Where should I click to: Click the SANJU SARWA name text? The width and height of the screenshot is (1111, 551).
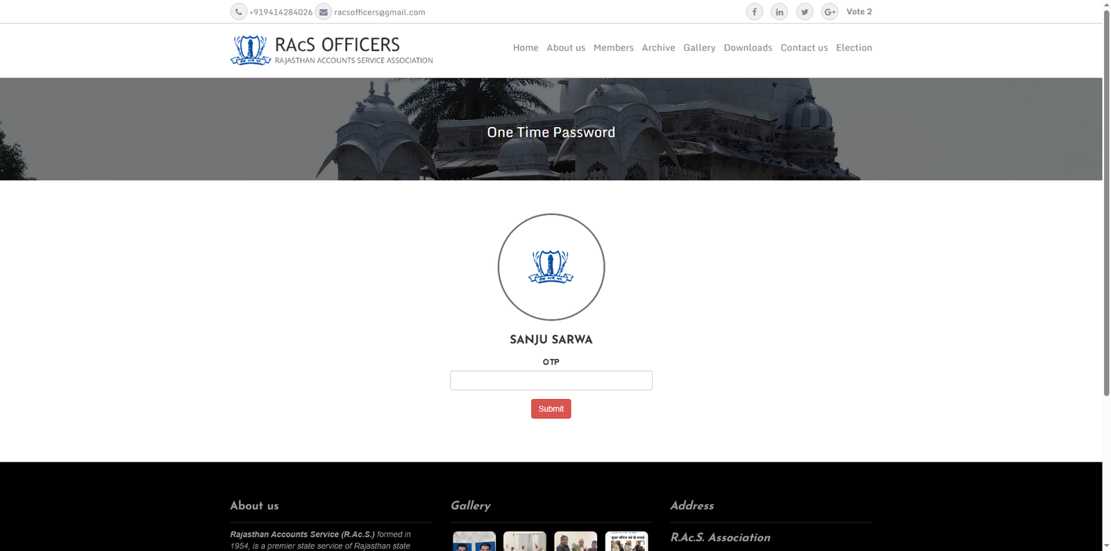coord(551,339)
